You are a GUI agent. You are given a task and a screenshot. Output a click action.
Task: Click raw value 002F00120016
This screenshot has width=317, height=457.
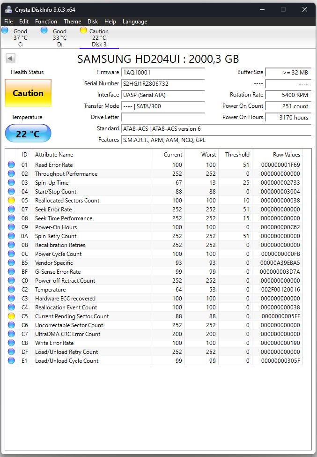280,290
